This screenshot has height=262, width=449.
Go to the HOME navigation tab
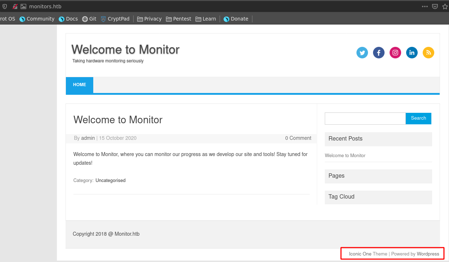80,85
